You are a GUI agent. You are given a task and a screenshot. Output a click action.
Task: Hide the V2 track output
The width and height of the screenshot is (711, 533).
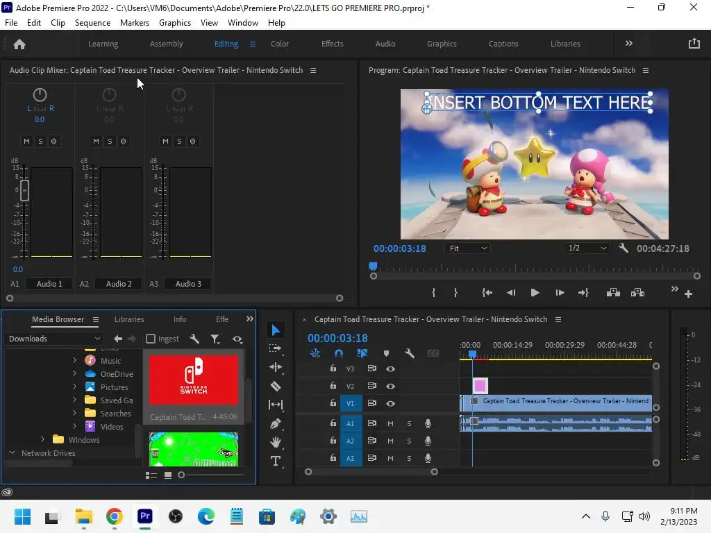(390, 387)
